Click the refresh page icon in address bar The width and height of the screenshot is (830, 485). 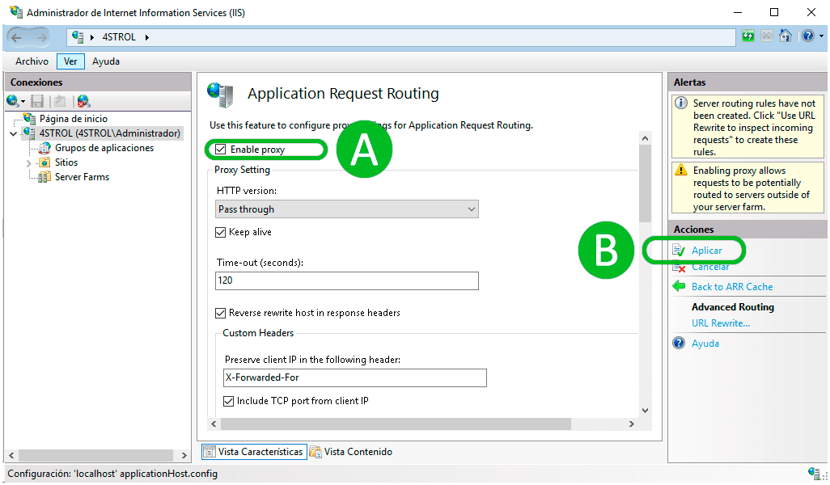click(x=748, y=36)
